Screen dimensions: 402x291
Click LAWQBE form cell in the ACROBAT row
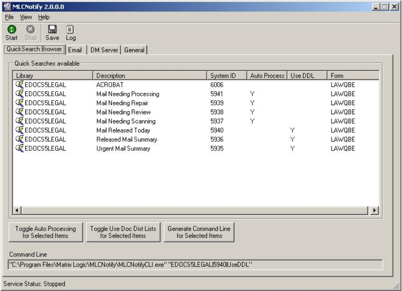(343, 85)
